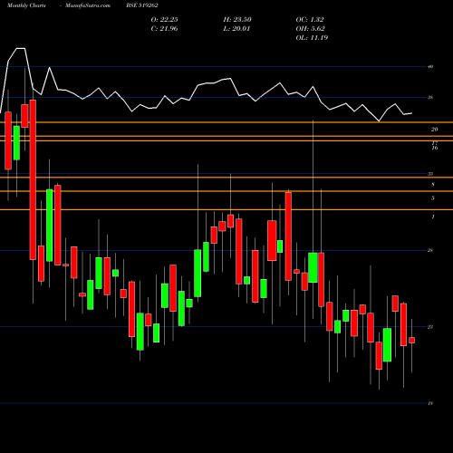The image size is (453, 453).
Task: Click the "18" price axis label
Action: point(430,403)
